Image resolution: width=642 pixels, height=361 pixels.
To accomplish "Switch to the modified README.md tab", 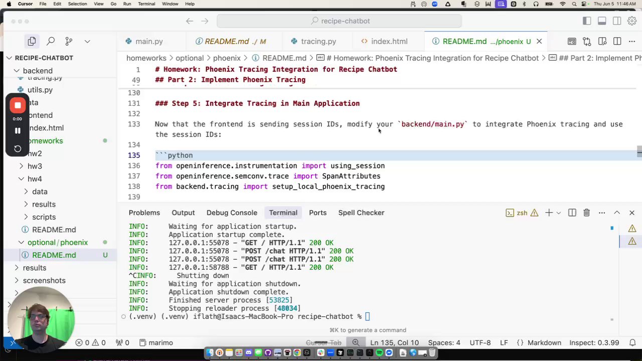I will (231, 41).
